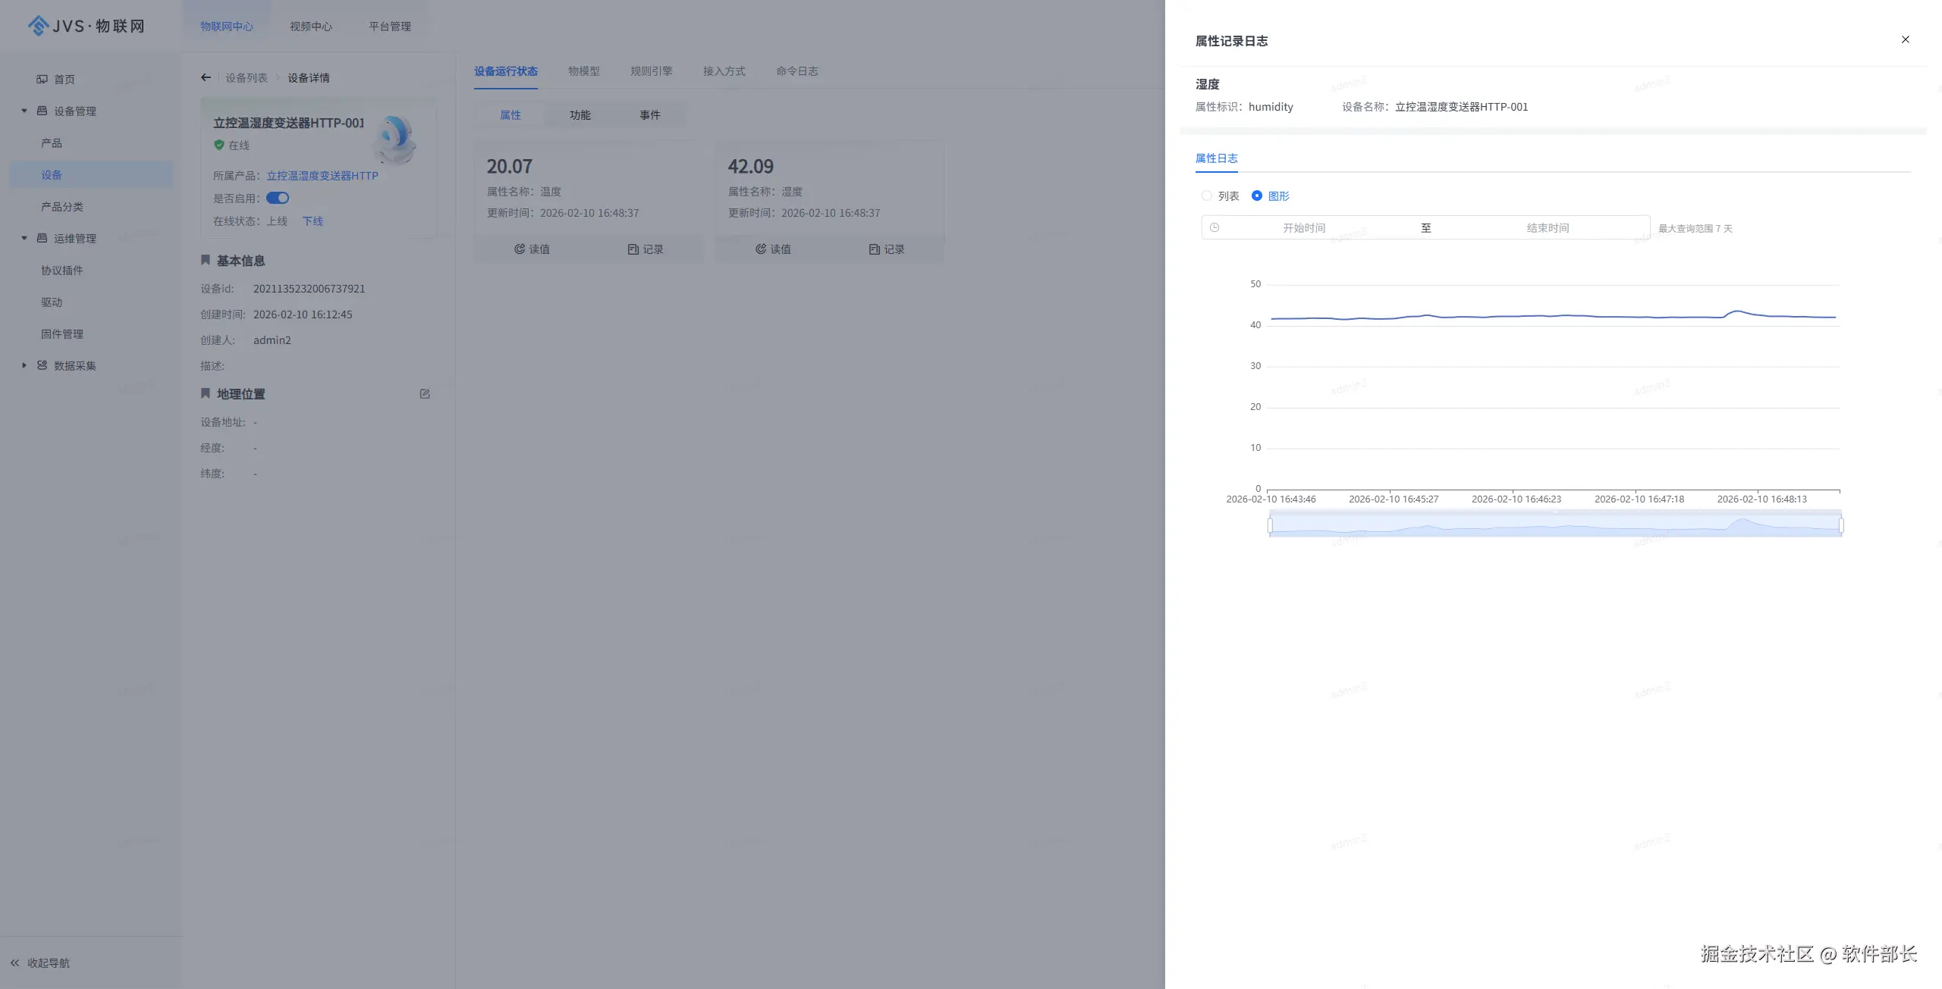
Task: Click the 首页 home icon in the sidebar
Action: pos(42,79)
